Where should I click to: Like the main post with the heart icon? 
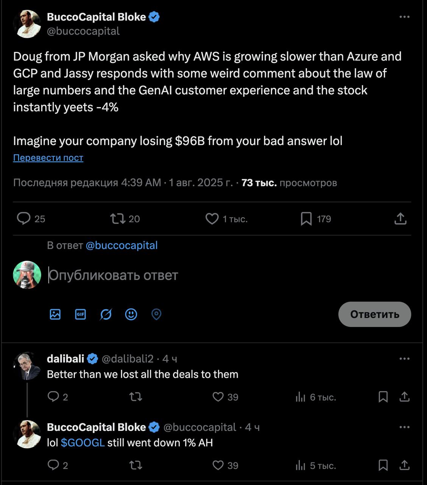(x=212, y=219)
